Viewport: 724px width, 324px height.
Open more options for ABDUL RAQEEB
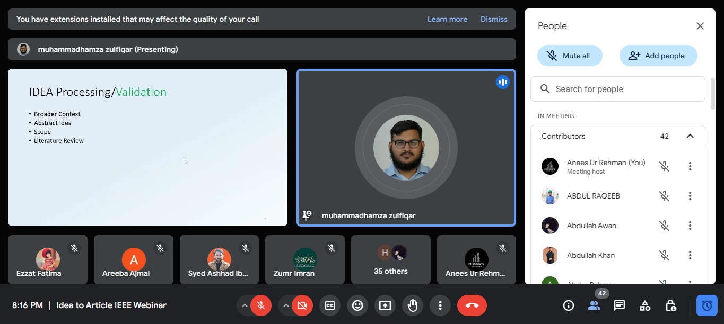[x=690, y=196]
